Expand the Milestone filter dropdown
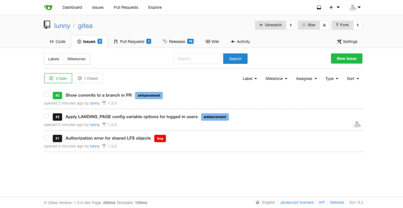403x208 pixels. point(276,78)
